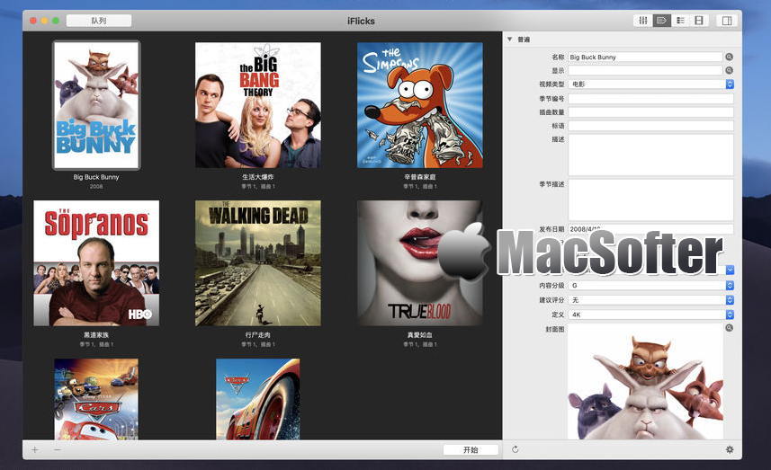Viewport: 771px width, 470px height.
Task: Select the first Cars movie poster
Action: [x=96, y=399]
